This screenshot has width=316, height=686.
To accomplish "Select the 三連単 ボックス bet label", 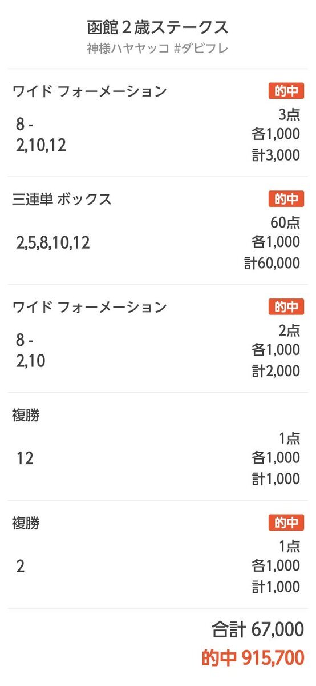I will pyautogui.click(x=62, y=200).
